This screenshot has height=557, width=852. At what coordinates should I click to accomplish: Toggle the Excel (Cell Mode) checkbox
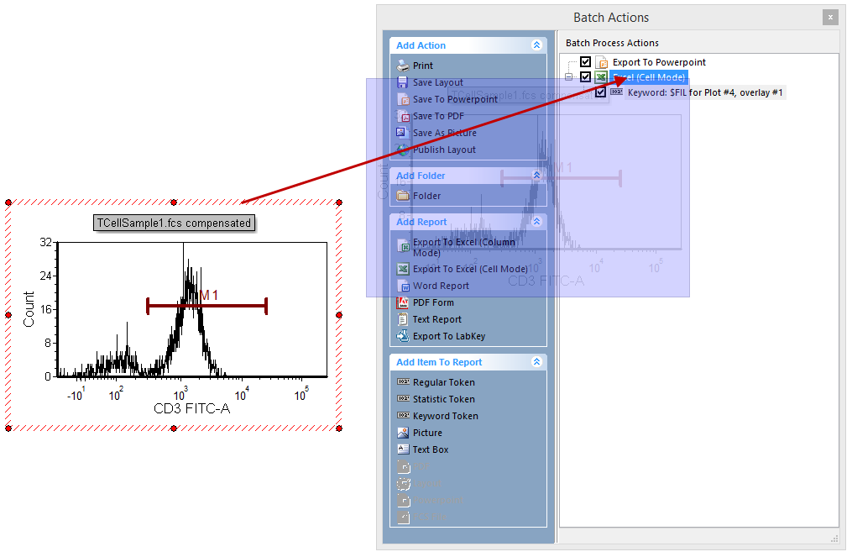point(586,77)
